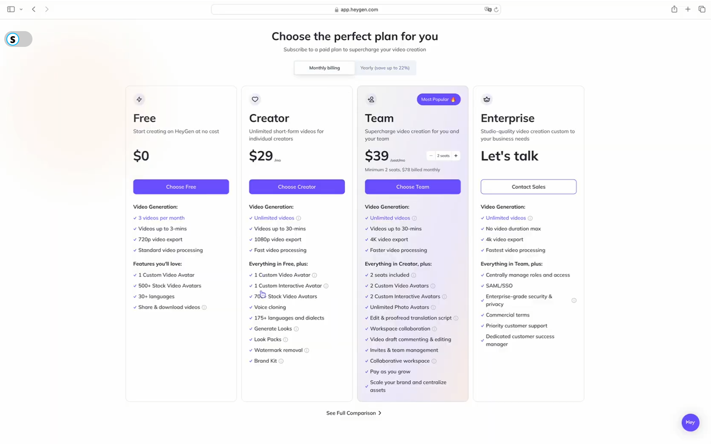Switch to Yearly billing (save up to 22%)
The height and width of the screenshot is (444, 711).
point(385,68)
